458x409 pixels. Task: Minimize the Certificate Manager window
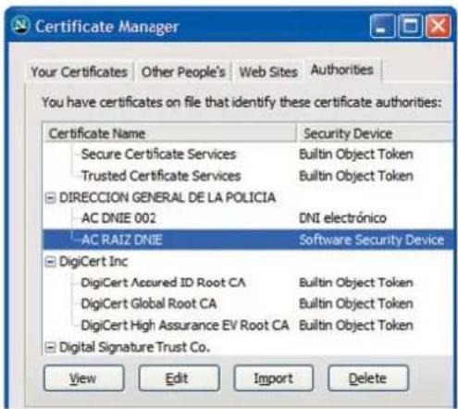382,26
